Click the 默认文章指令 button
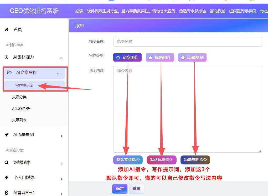This screenshot has width=268, height=196. tap(128, 160)
